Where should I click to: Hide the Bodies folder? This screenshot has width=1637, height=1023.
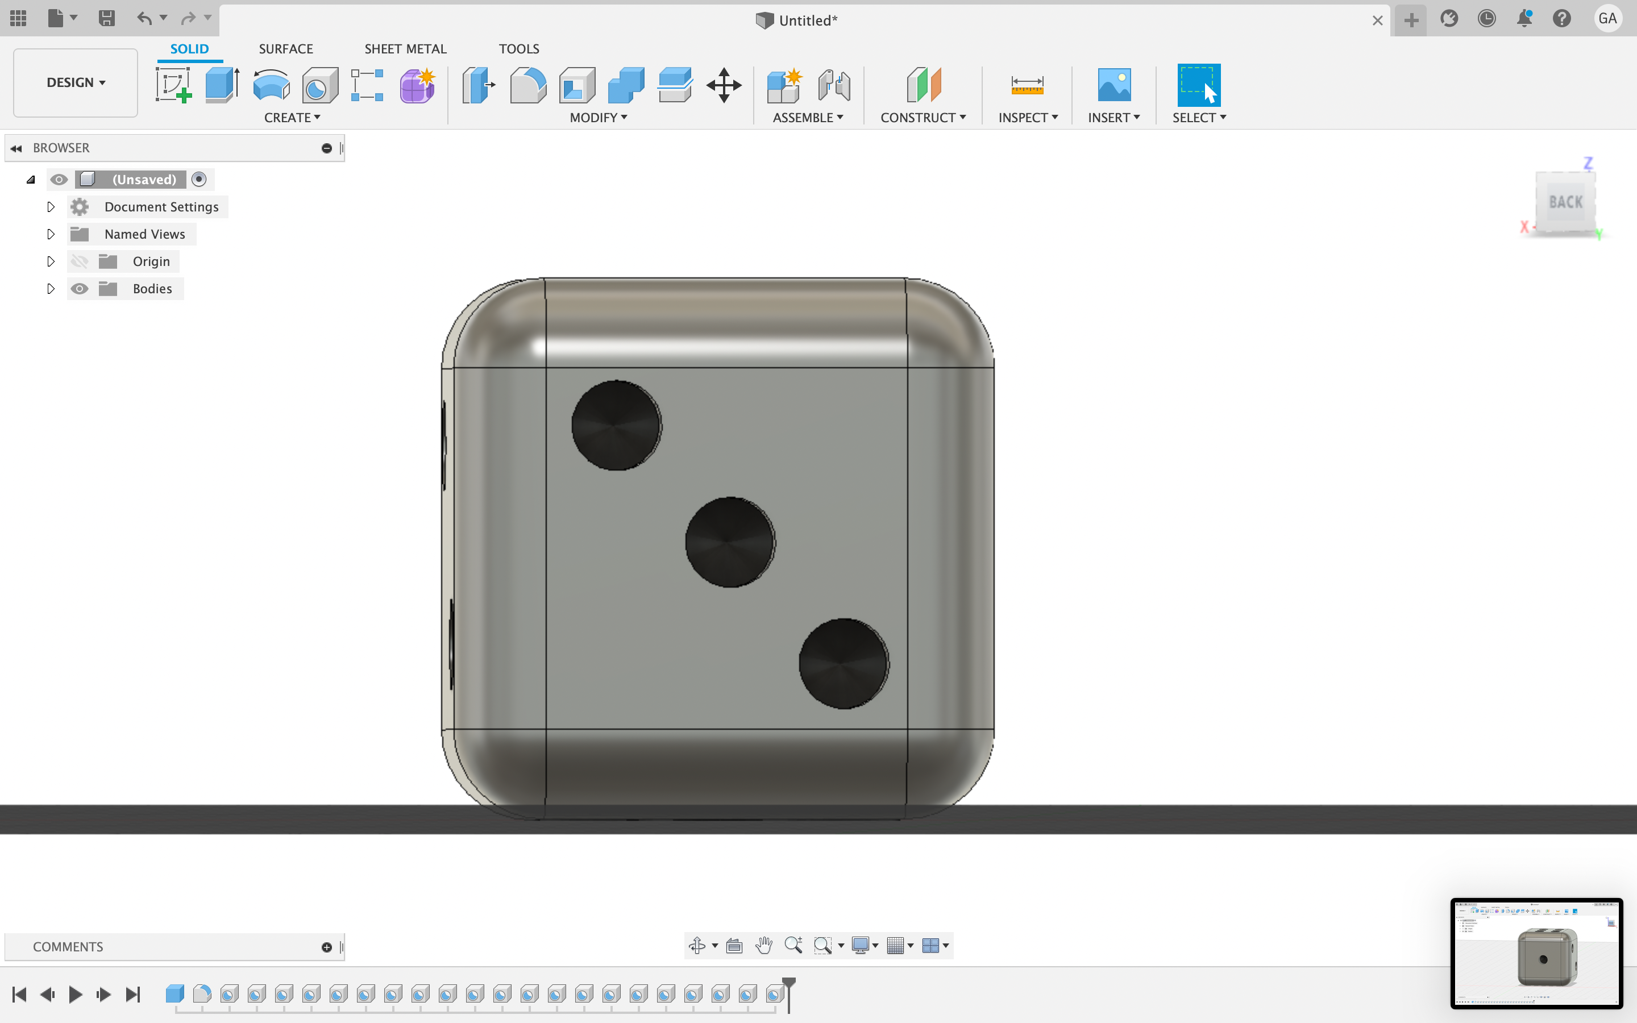(80, 288)
